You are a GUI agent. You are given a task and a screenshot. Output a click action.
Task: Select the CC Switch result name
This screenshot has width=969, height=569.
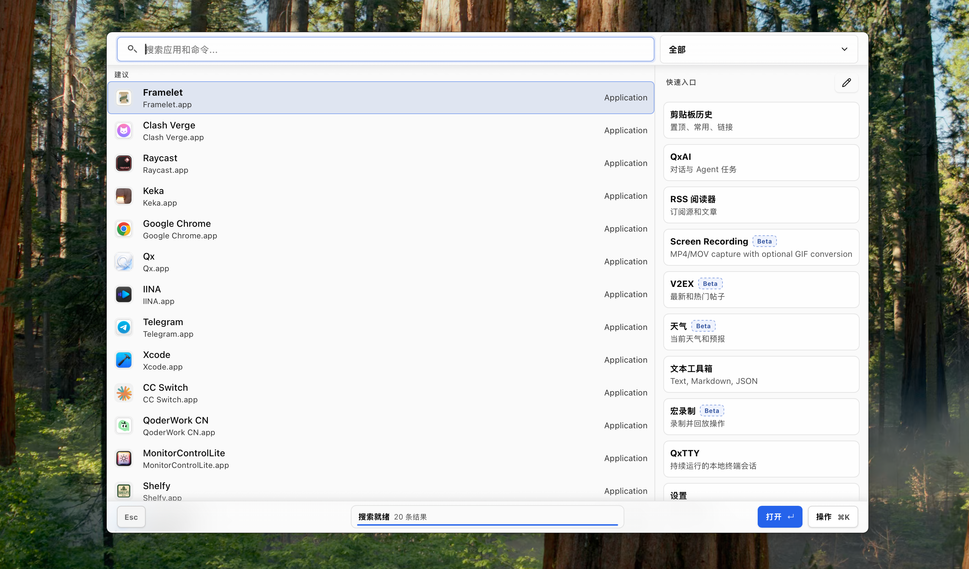(x=165, y=388)
